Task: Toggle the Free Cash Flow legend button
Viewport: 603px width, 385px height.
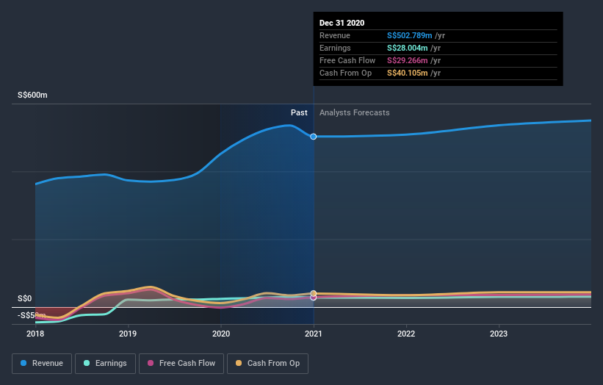Action: (181, 364)
